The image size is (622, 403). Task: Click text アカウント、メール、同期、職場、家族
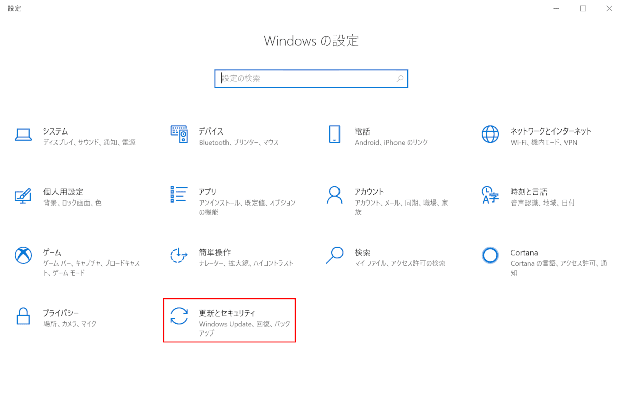401,208
